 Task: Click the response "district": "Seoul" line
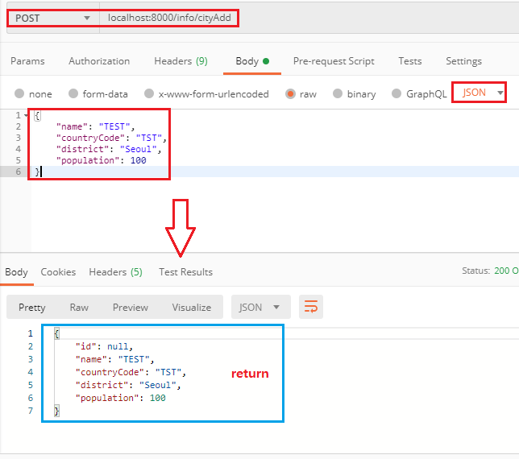click(128, 385)
